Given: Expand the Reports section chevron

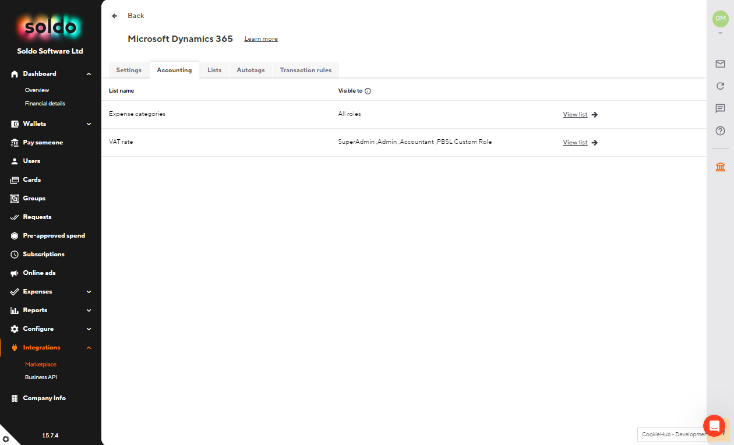Looking at the screenshot, I should click(x=89, y=310).
